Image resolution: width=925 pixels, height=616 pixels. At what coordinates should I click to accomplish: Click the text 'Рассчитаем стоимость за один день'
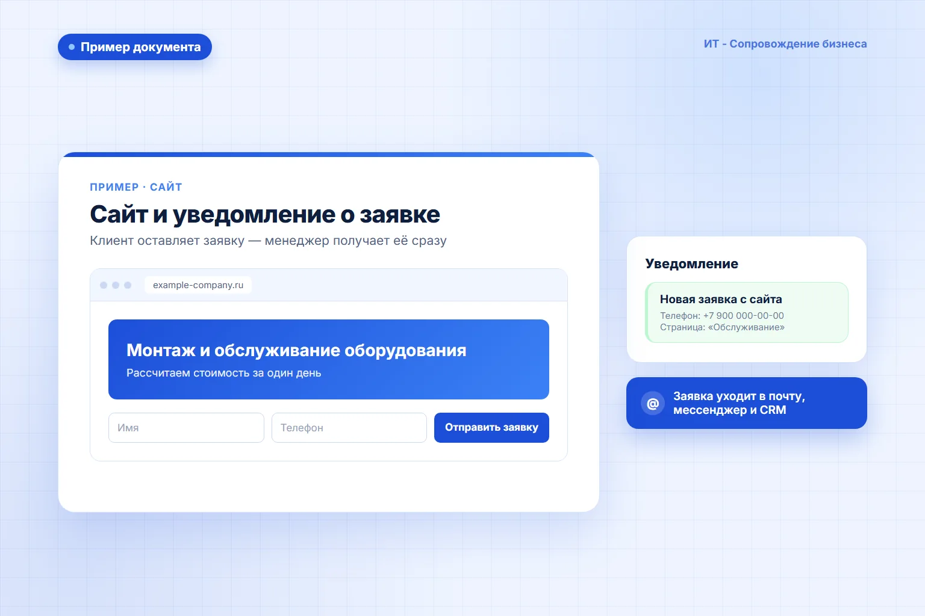[223, 373]
